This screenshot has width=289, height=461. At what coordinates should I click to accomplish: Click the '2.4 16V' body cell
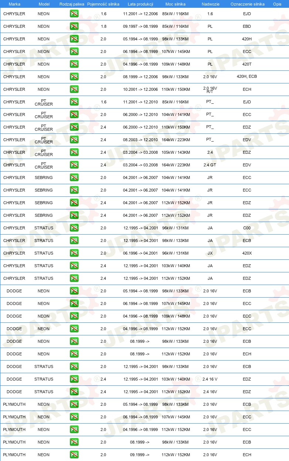210,392
